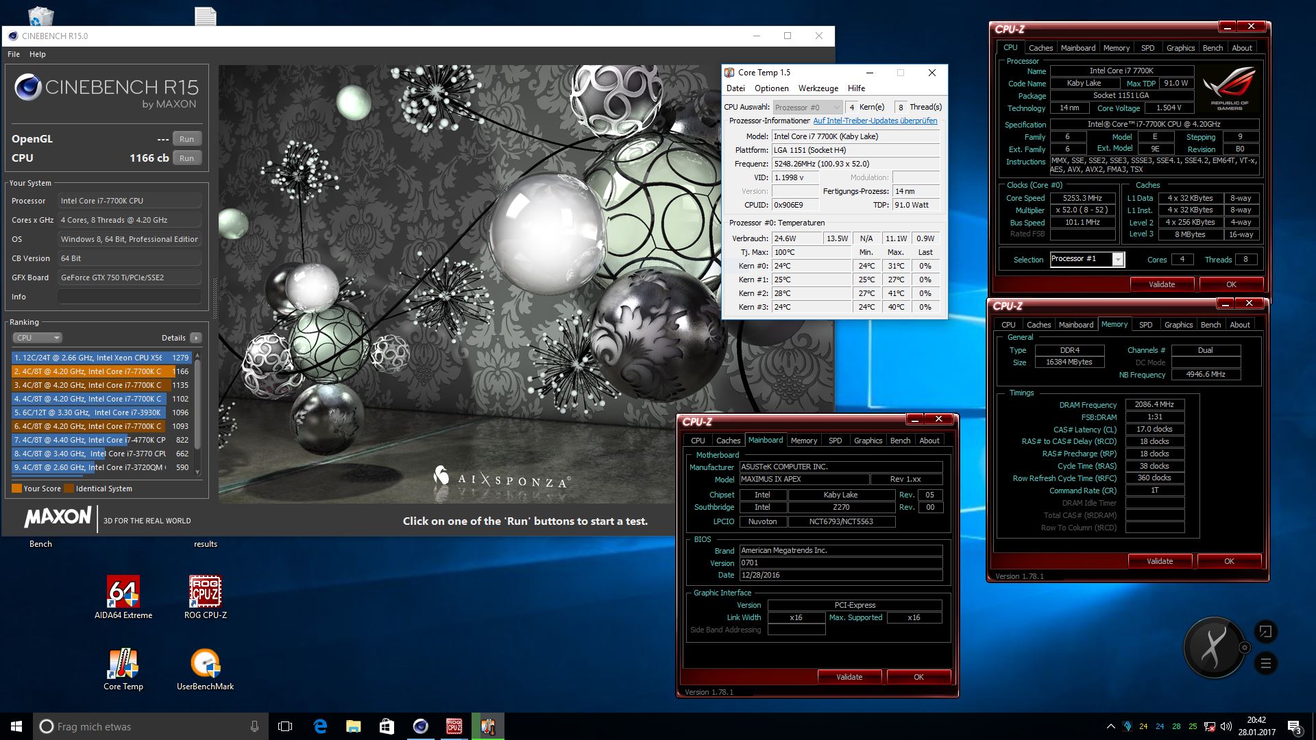This screenshot has width=1316, height=740.
Task: Open UserBenchMark desktop icon
Action: click(205, 669)
